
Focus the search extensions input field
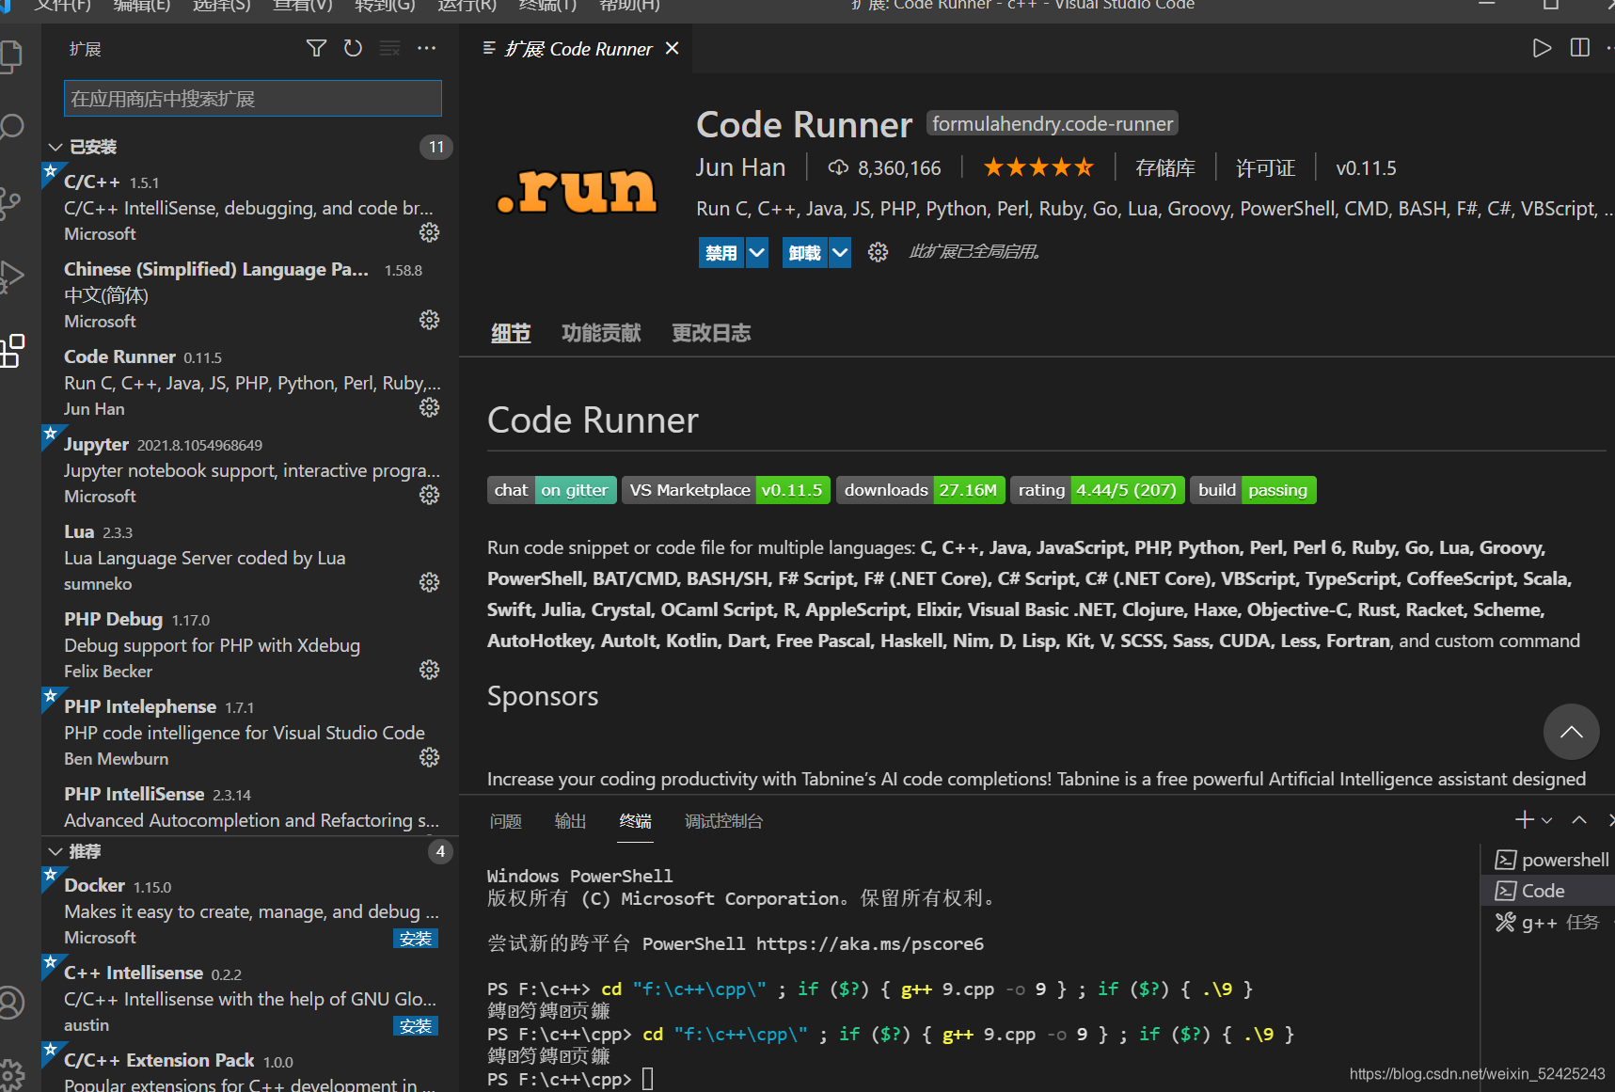tap(253, 99)
